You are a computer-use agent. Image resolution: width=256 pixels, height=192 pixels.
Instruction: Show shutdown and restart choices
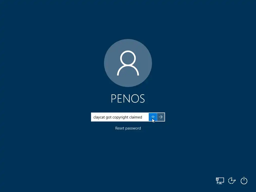point(244,180)
